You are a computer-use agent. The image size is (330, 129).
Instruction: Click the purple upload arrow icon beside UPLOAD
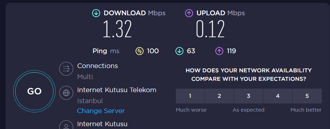[x=189, y=13]
